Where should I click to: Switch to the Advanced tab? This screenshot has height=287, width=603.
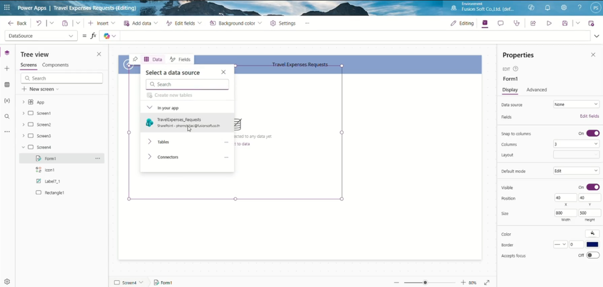536,90
